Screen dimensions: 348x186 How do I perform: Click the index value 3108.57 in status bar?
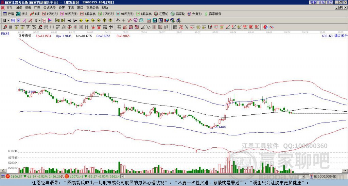pos(16,176)
